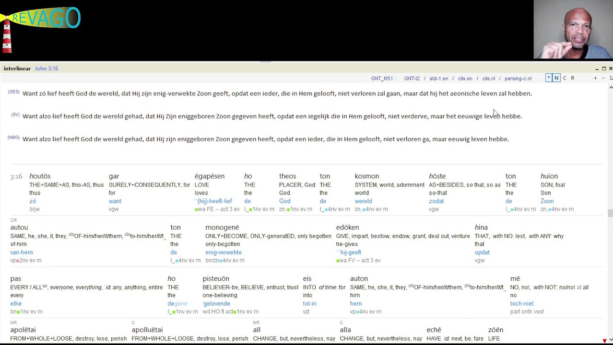
Task: Click verse number 3:16
Action: pos(16,177)
